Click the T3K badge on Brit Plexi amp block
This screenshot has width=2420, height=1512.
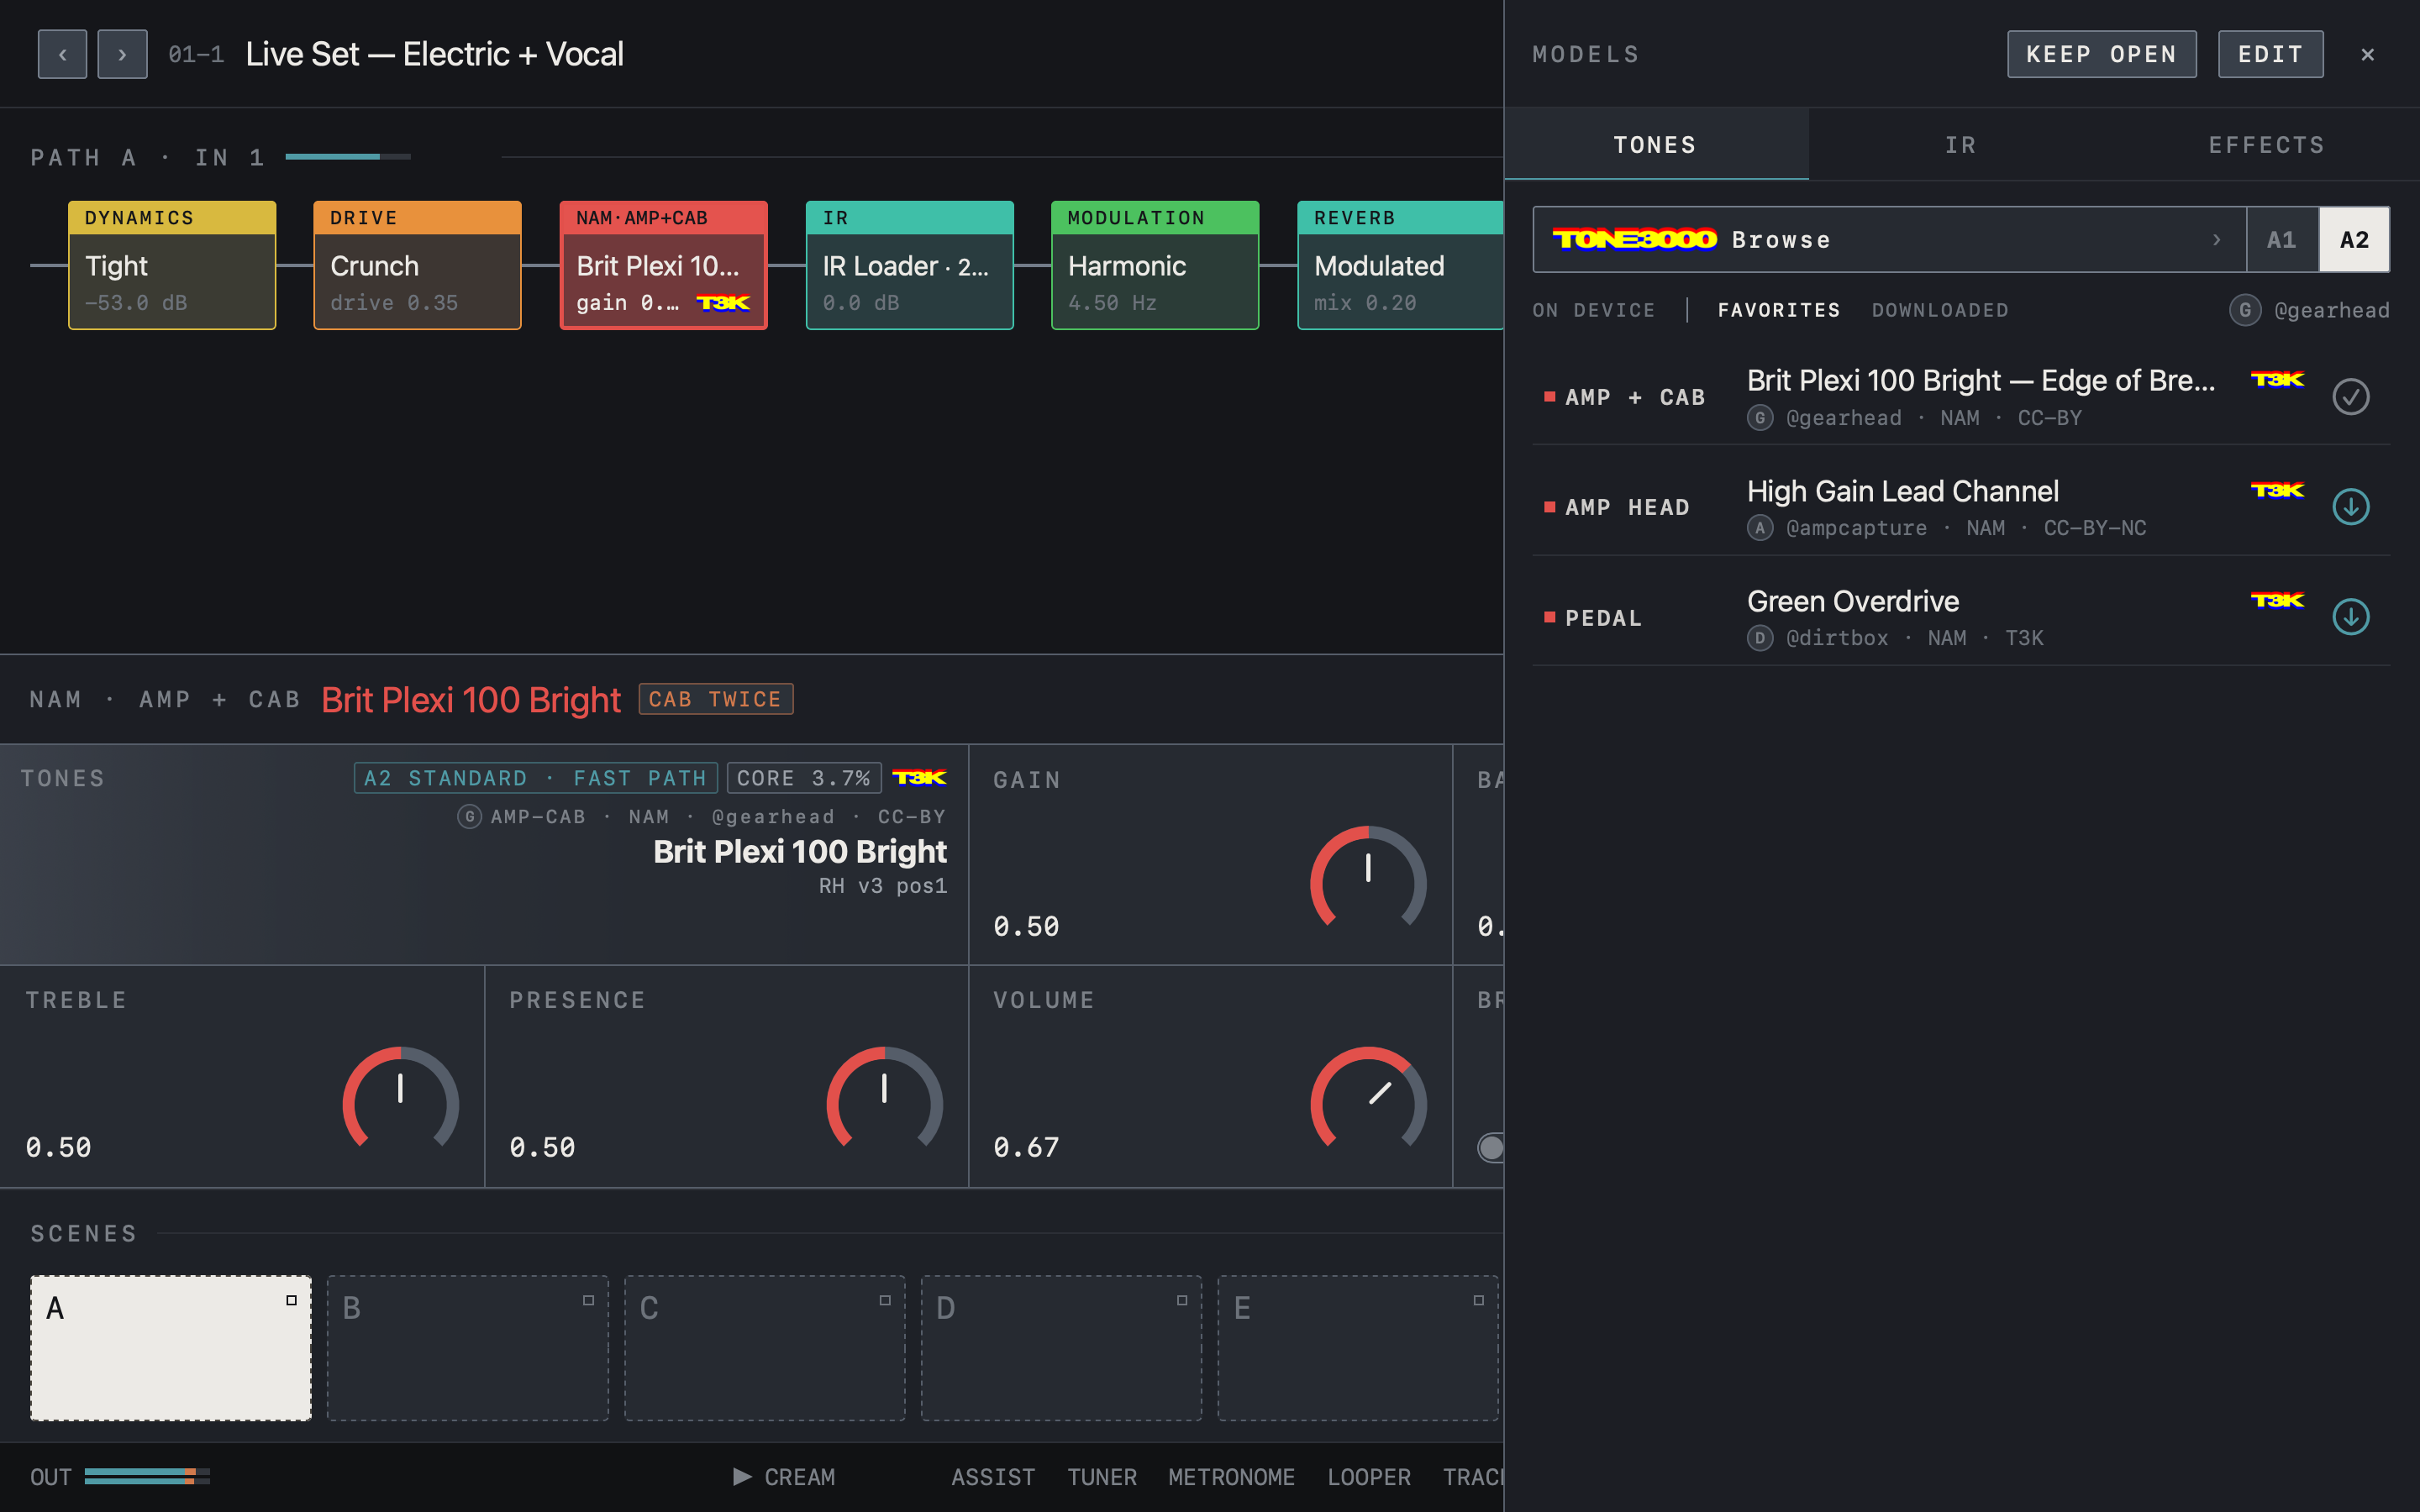pyautogui.click(x=722, y=302)
